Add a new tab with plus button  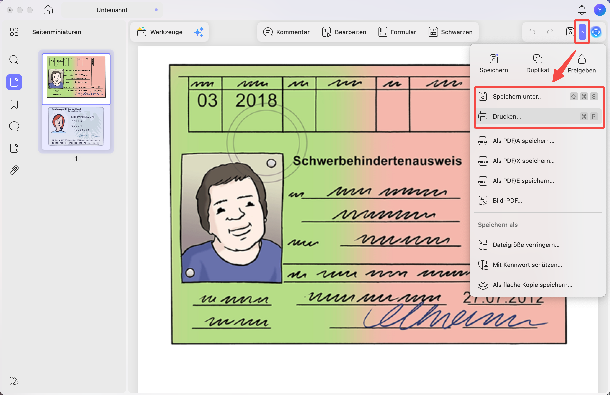click(172, 10)
